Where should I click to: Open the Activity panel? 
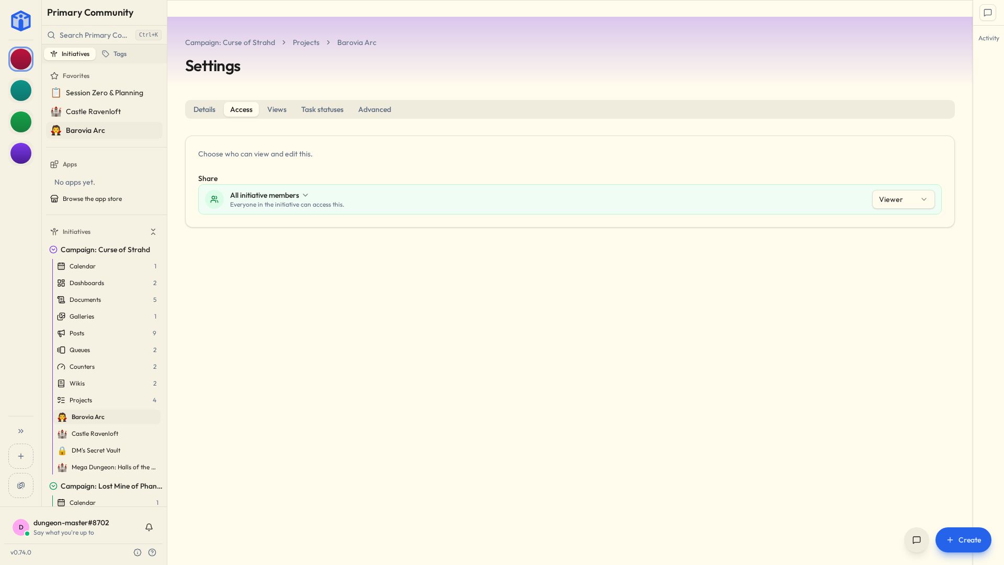click(988, 38)
